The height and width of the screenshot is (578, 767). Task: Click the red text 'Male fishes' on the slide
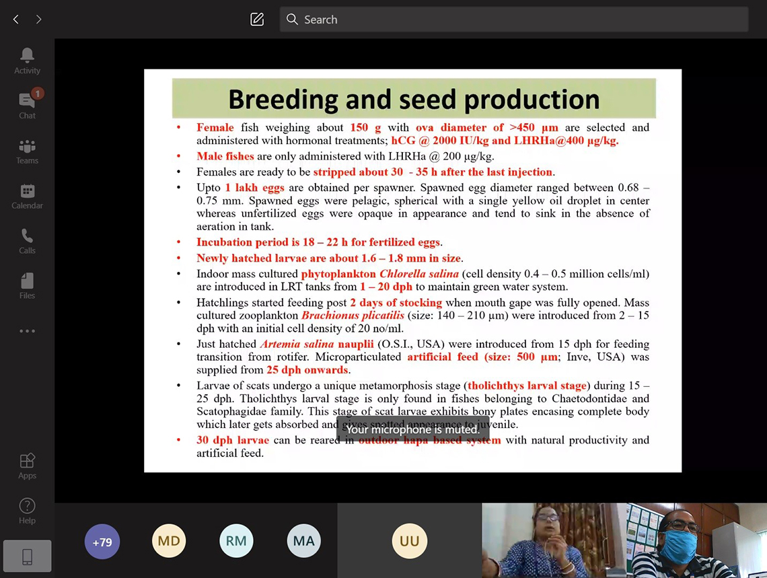point(225,156)
